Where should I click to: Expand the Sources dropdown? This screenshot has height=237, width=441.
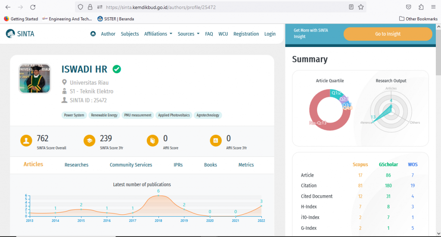point(189,34)
